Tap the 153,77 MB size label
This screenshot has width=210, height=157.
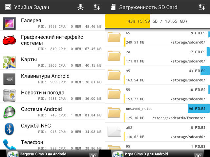point(135,99)
